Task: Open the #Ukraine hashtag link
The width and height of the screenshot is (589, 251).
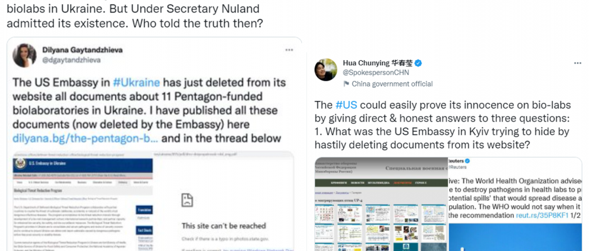Action: [136, 82]
